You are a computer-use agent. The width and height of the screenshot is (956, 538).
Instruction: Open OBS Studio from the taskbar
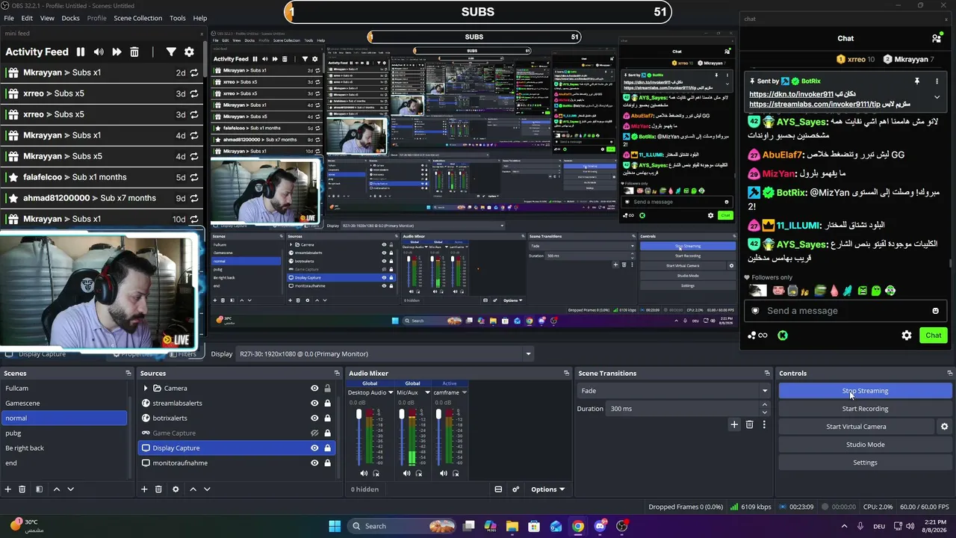(621, 526)
